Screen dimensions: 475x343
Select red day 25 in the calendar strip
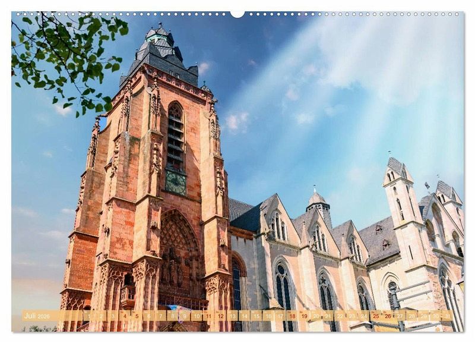click(x=376, y=316)
